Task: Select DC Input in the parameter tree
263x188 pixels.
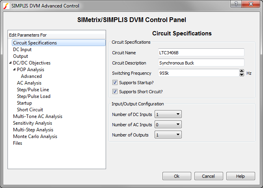Action: pos(22,50)
